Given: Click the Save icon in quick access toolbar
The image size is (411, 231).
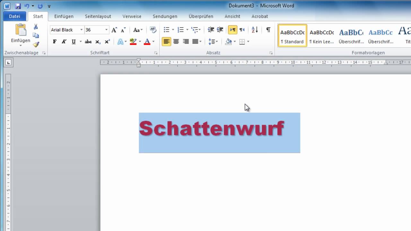Looking at the screenshot, I should coord(18,6).
